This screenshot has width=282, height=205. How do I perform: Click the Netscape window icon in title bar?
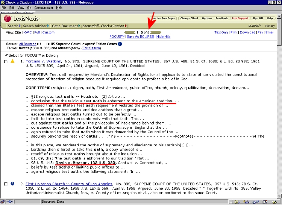click(x=3, y=3)
